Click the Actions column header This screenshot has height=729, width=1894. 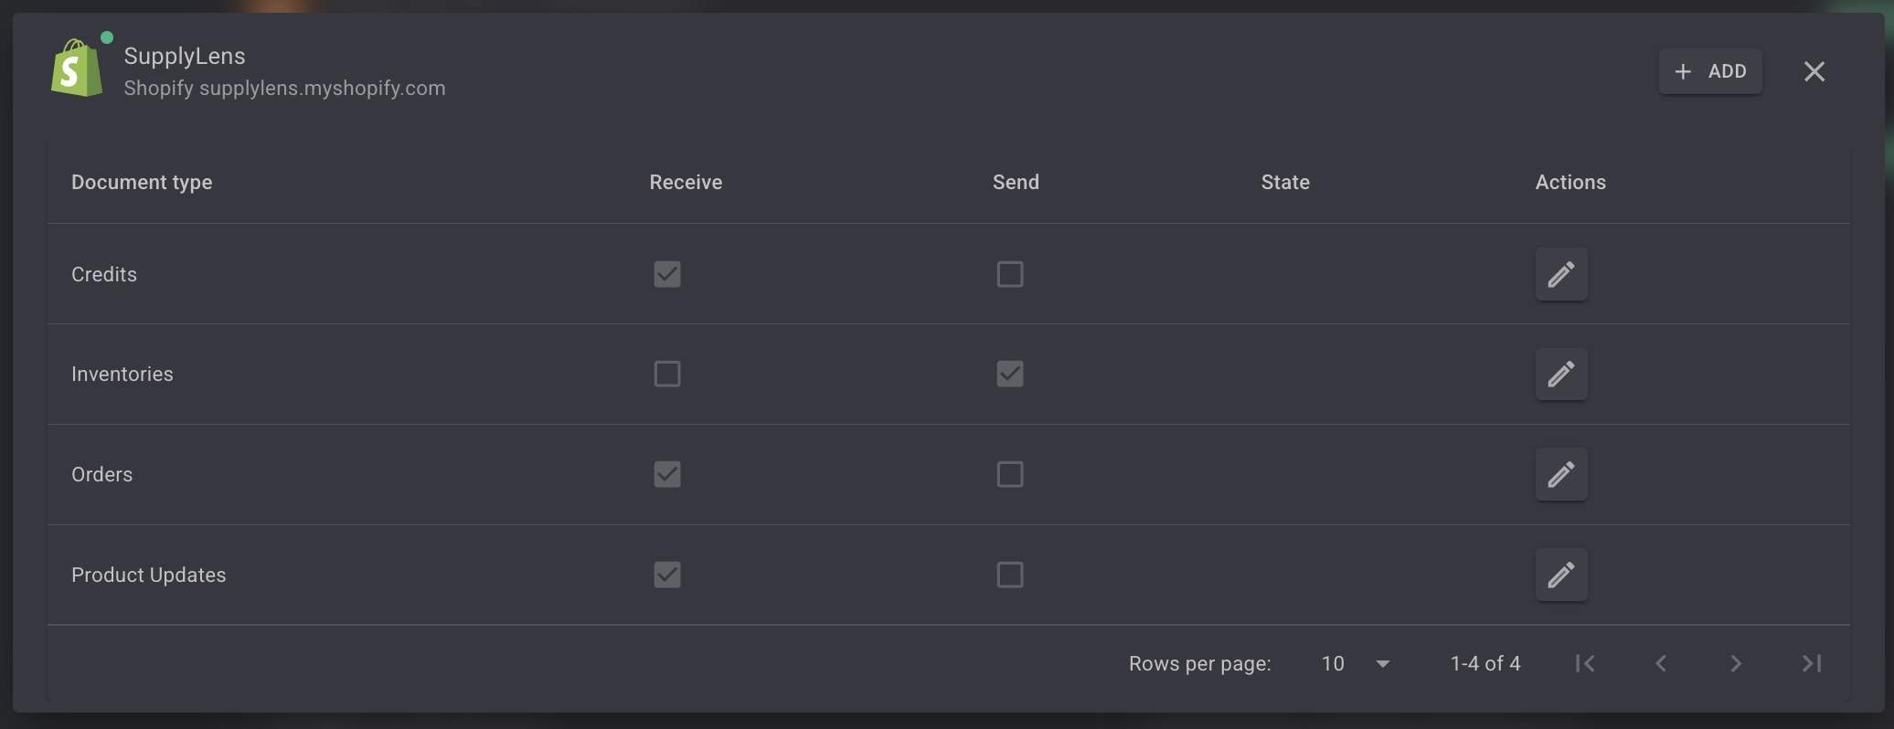pyautogui.click(x=1570, y=182)
